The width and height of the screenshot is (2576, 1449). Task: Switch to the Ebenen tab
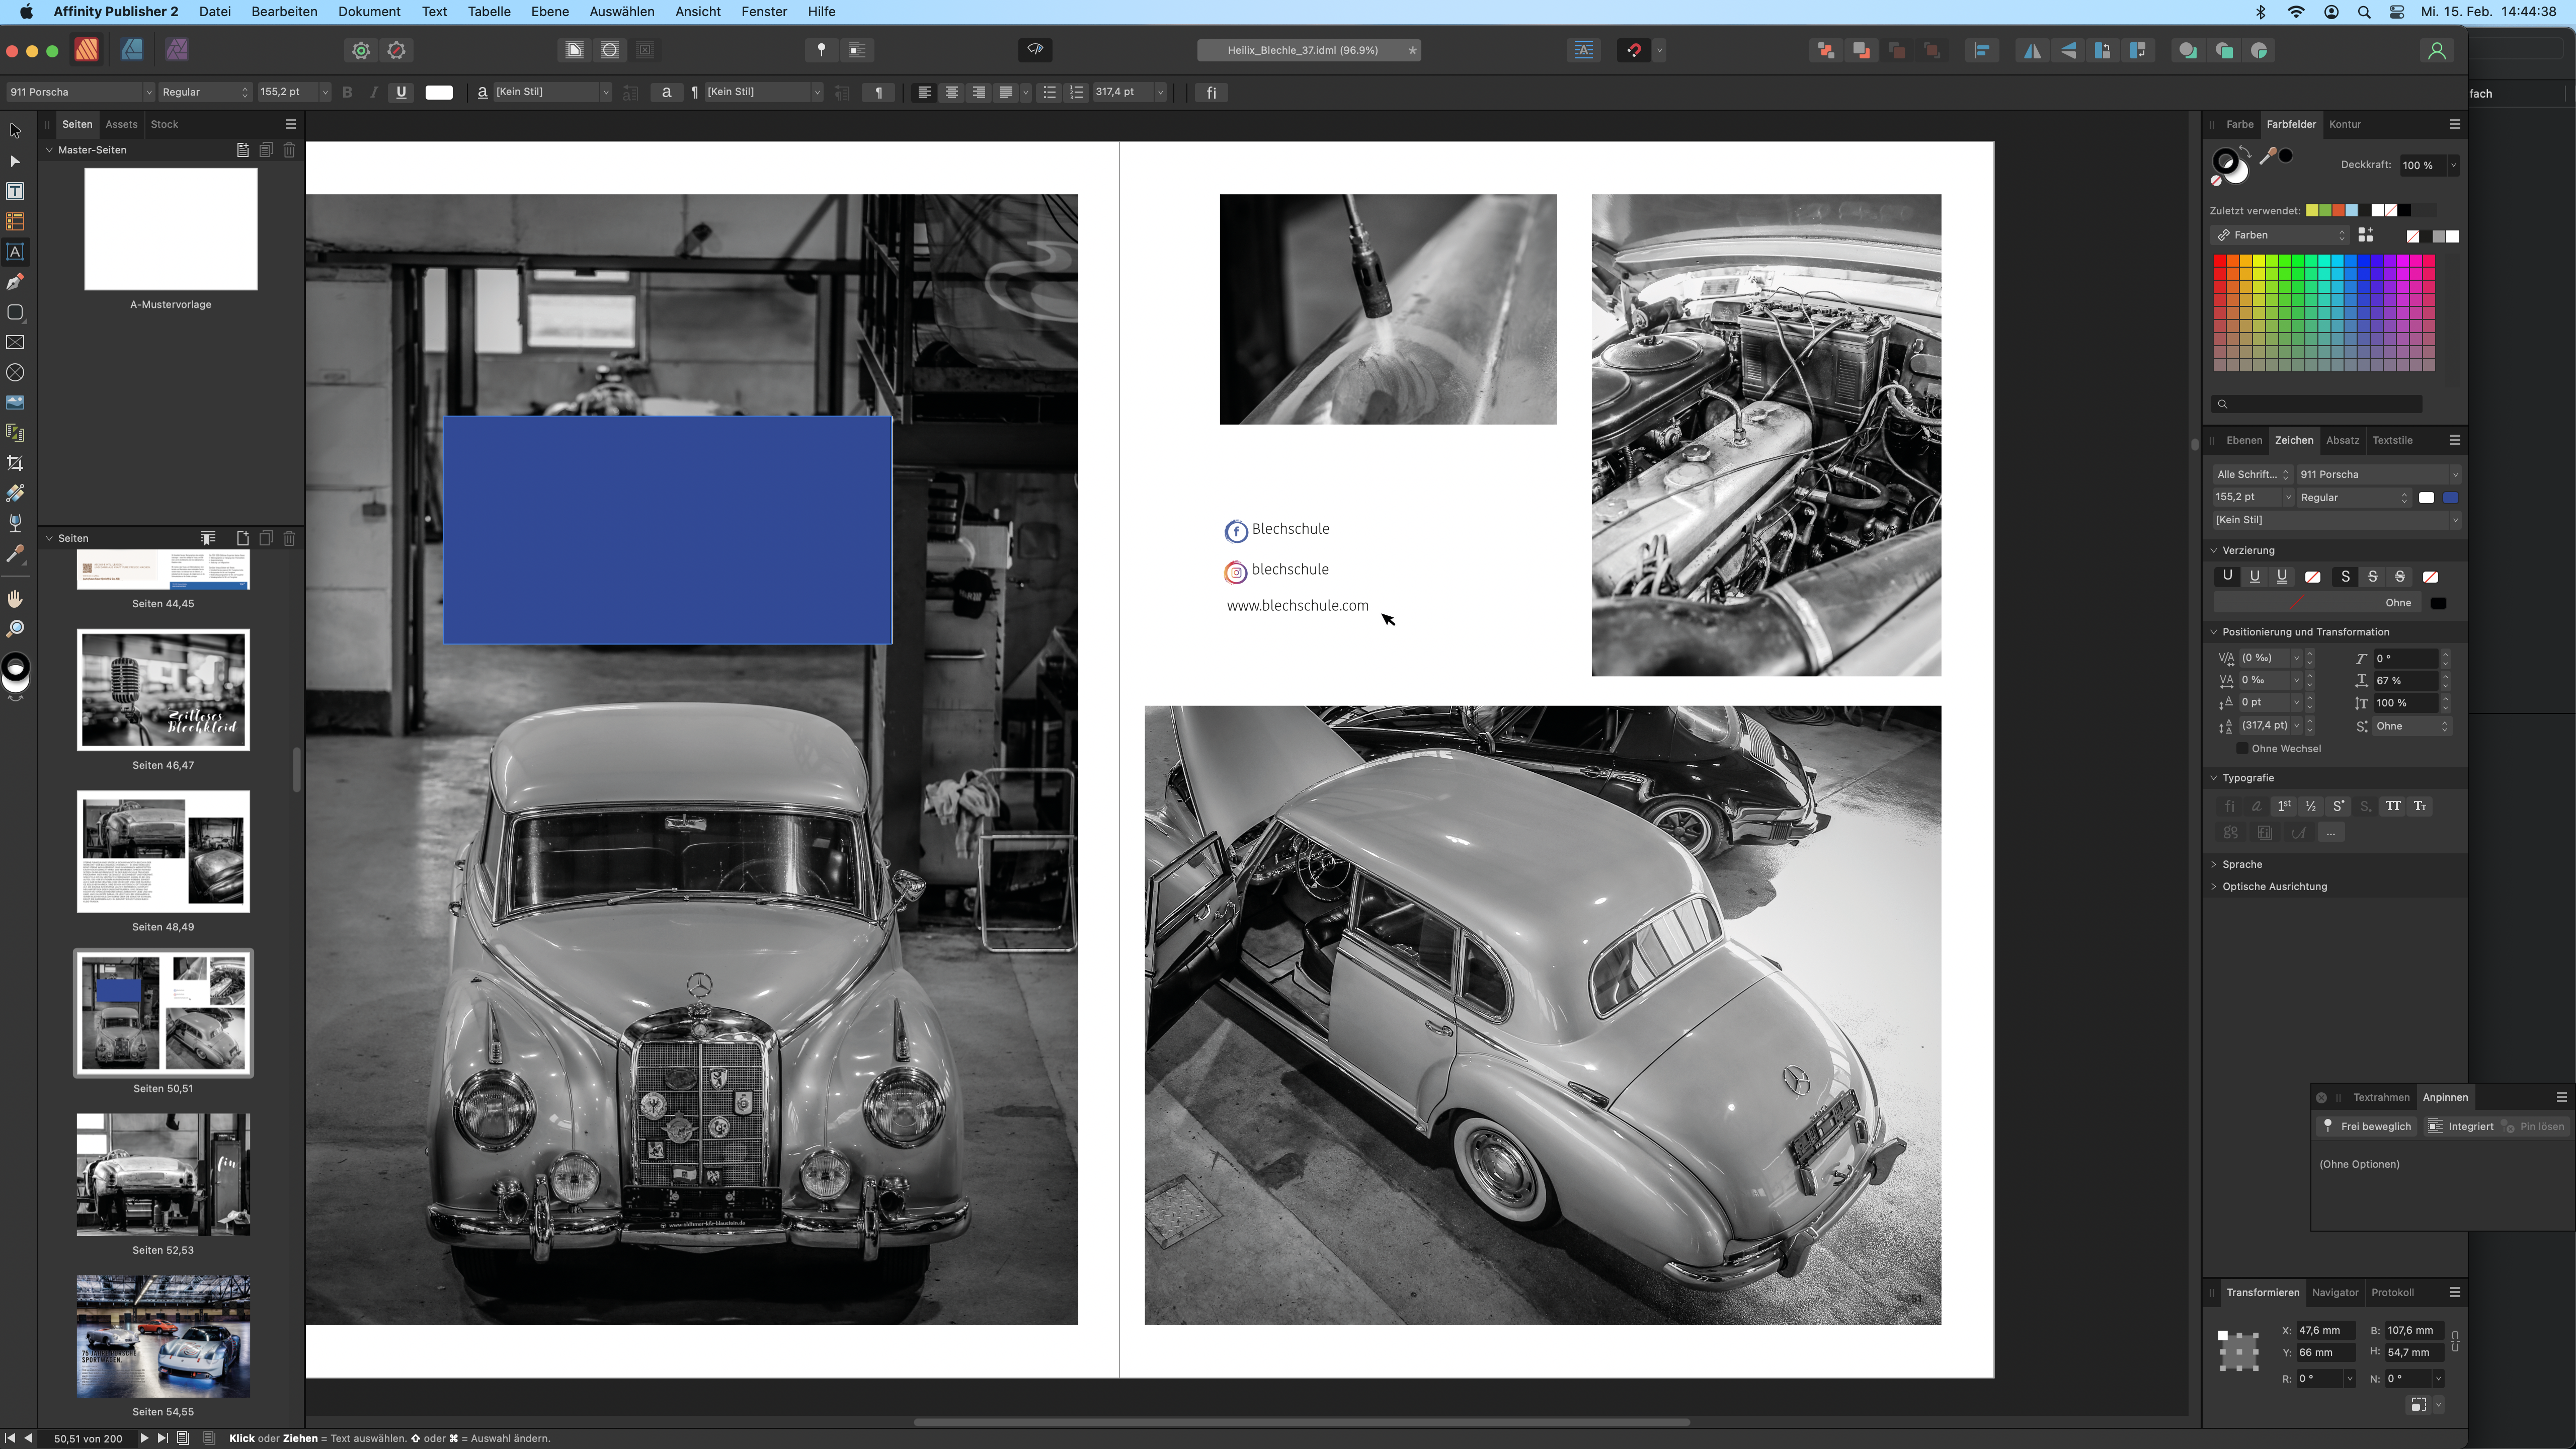tap(2244, 440)
